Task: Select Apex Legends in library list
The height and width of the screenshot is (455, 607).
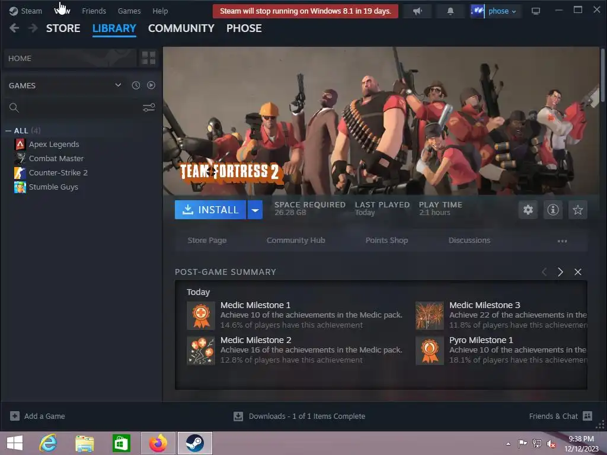Action: (54, 145)
